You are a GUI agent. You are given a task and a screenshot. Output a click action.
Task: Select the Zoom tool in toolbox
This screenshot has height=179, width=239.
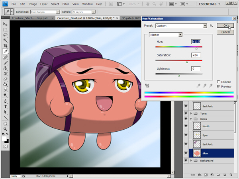5,129
